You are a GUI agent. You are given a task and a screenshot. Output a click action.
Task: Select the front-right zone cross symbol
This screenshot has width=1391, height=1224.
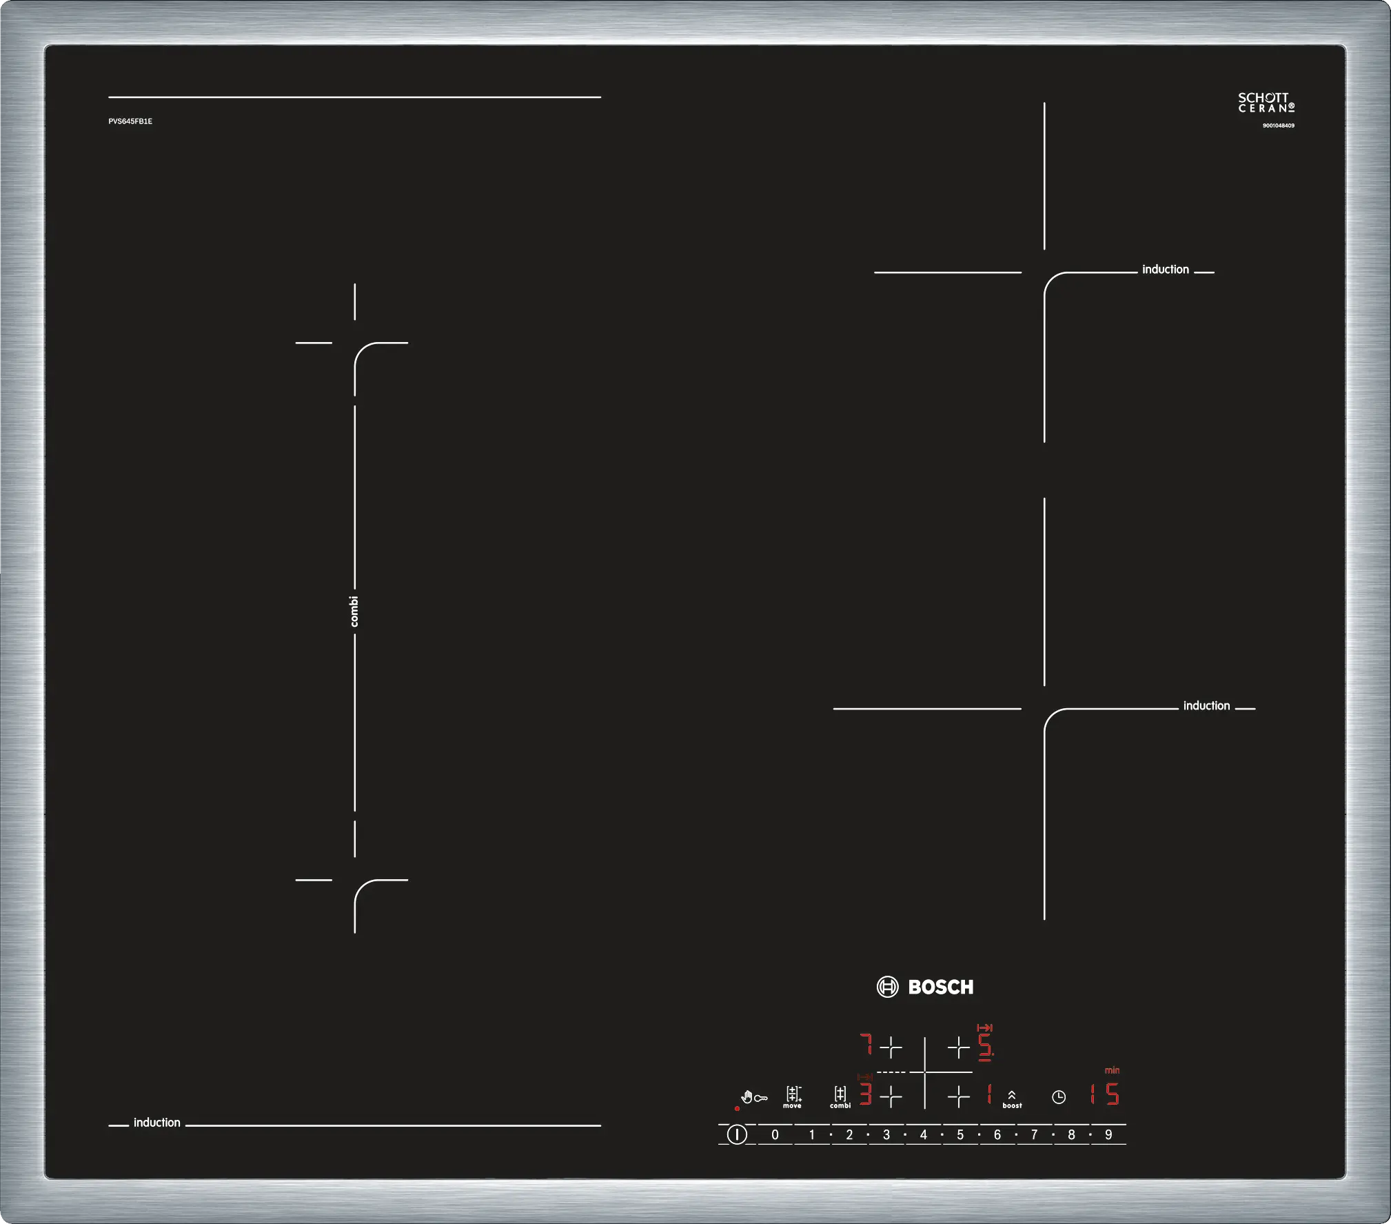coord(958,1096)
